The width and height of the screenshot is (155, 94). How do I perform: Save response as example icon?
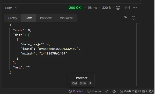pos(128,7)
